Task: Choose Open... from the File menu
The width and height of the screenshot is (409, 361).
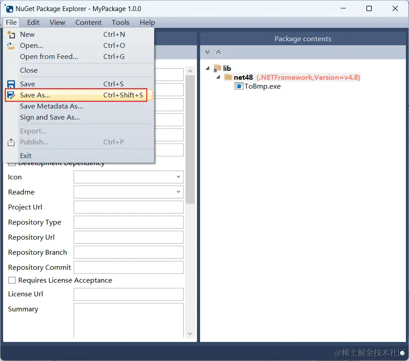Action: (x=79, y=46)
